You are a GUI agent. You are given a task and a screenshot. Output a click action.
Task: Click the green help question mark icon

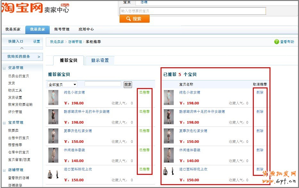[x=277, y=42]
